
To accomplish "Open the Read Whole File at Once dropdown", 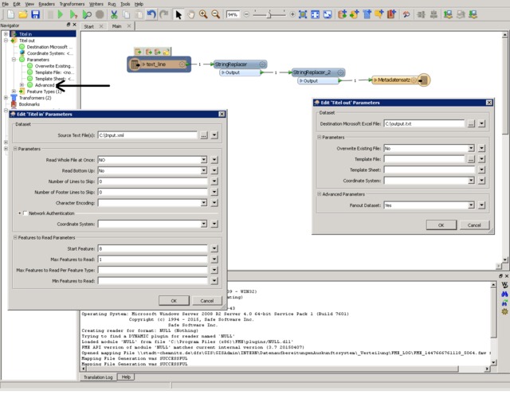I will [203, 160].
